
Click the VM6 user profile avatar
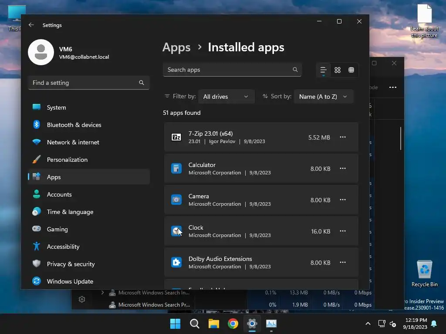coord(41,52)
